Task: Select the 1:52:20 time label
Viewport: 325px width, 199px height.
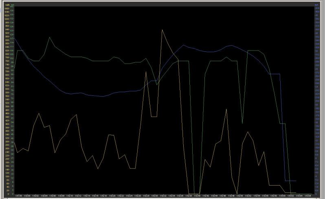Action: tap(112, 196)
